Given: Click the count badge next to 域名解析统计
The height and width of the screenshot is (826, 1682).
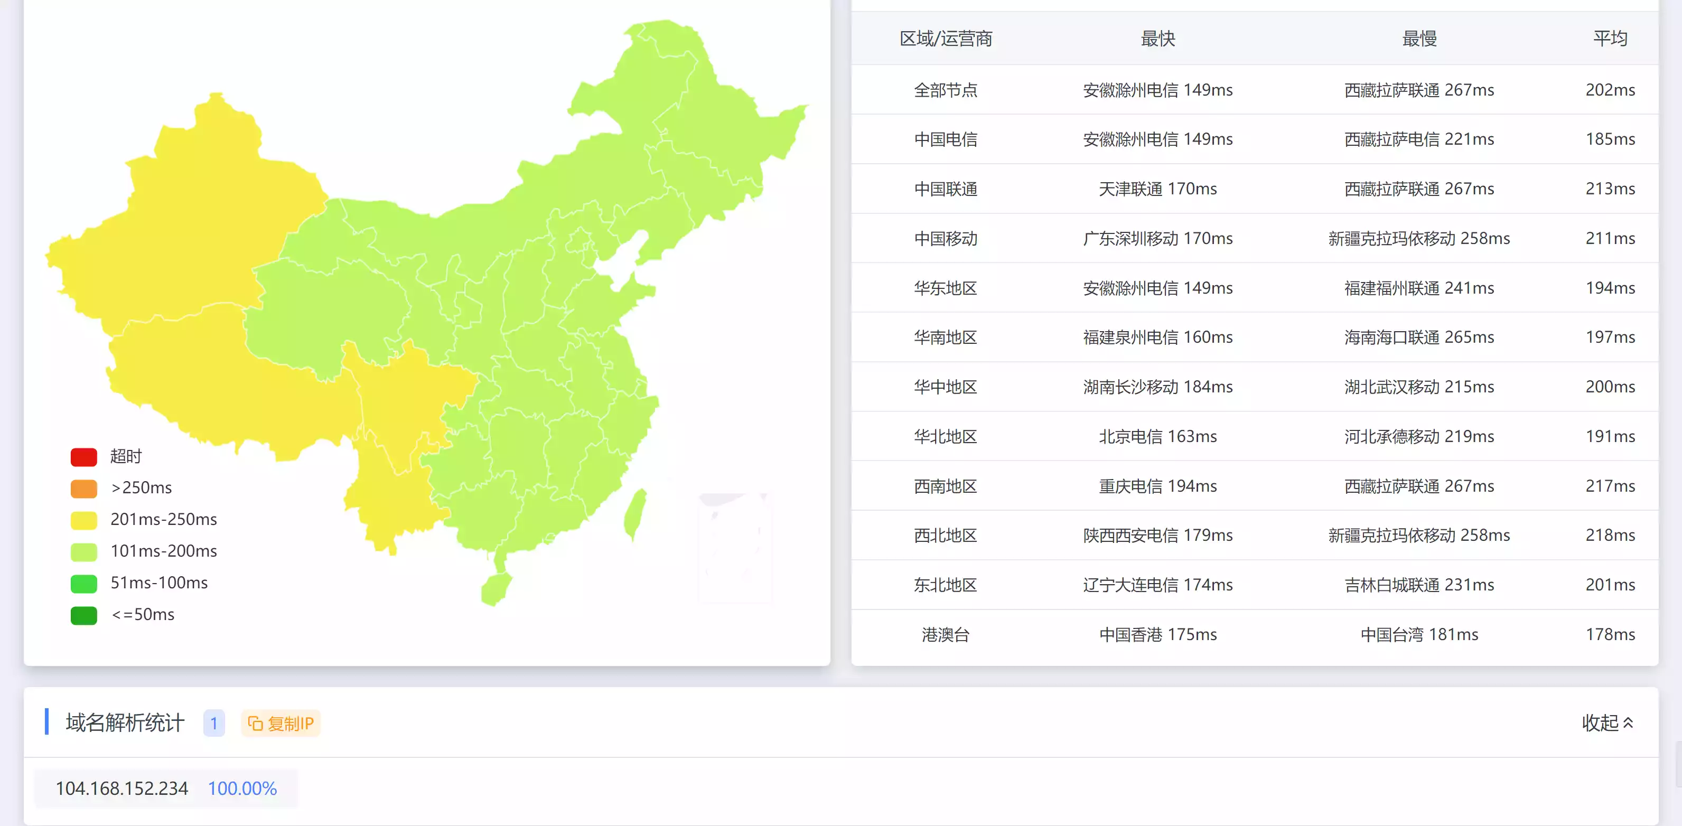Looking at the screenshot, I should click(x=213, y=723).
